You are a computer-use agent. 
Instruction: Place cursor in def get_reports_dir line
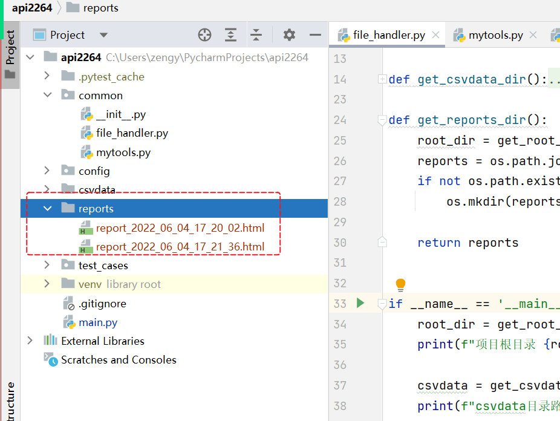468,120
